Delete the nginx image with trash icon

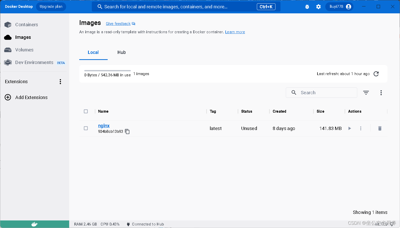tap(380, 128)
